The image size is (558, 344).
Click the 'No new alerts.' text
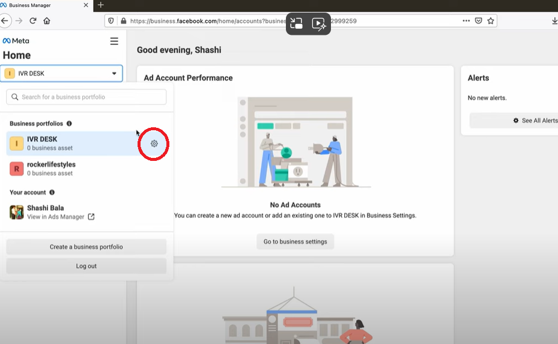(x=487, y=98)
